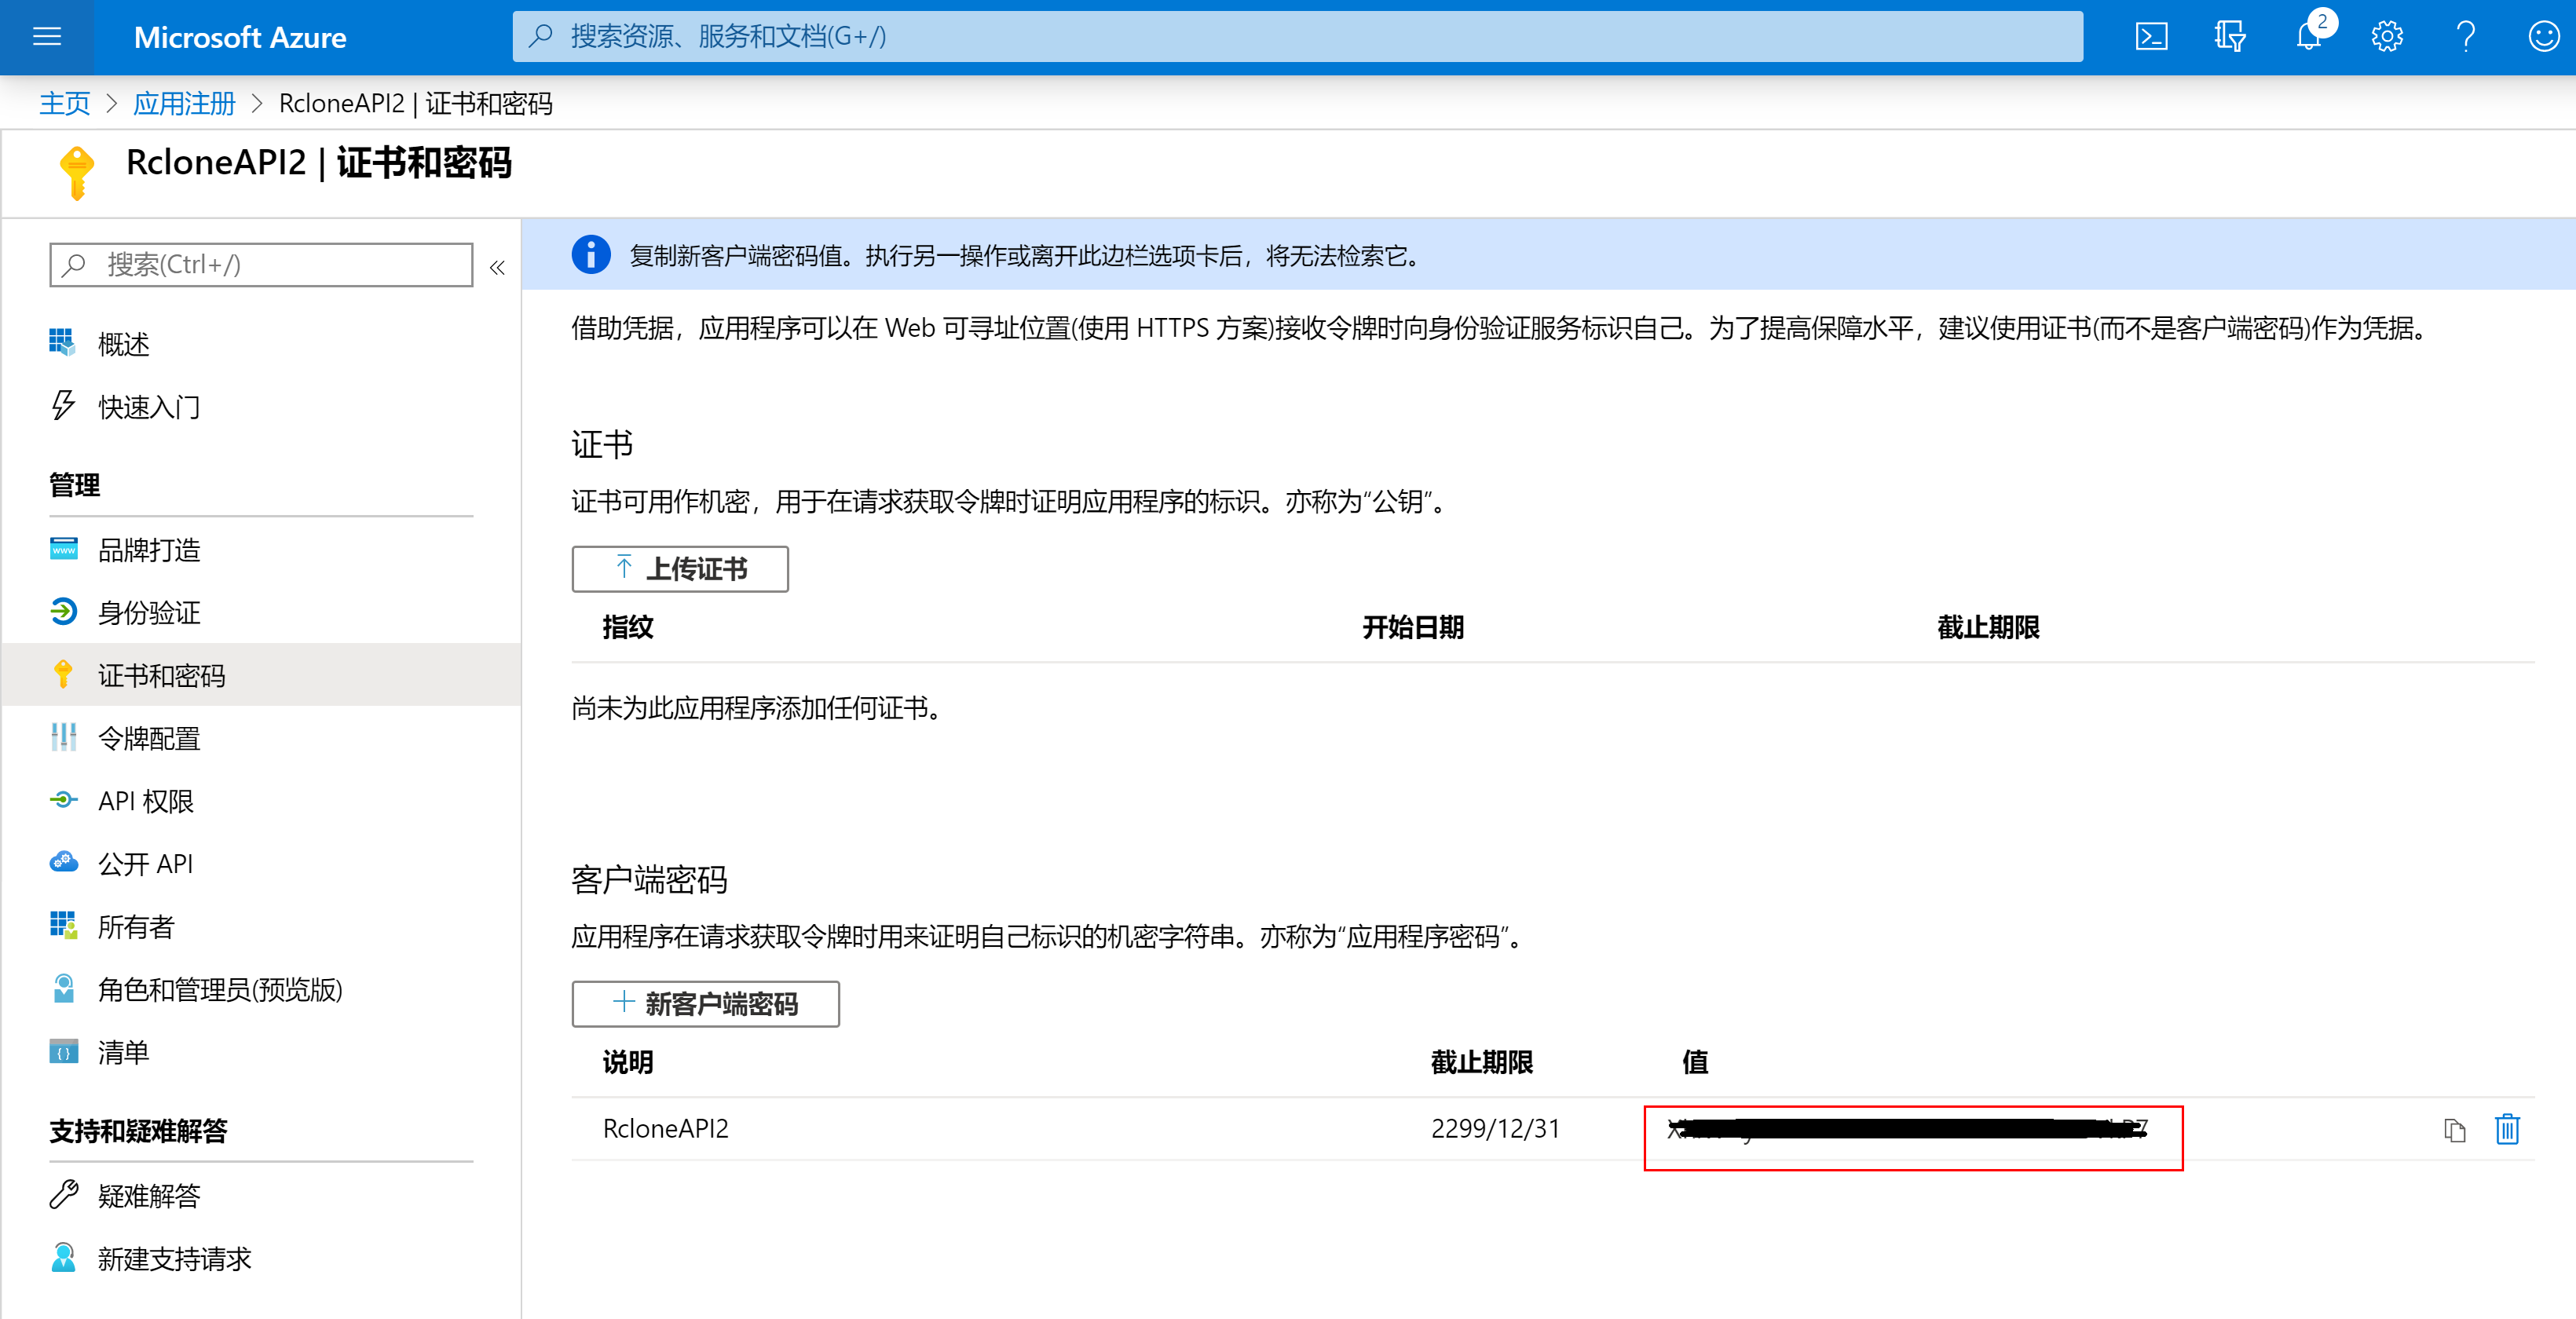Screen dimensions: 2576x1319
Task: Click the Microsoft Azure logo text
Action: [x=240, y=37]
